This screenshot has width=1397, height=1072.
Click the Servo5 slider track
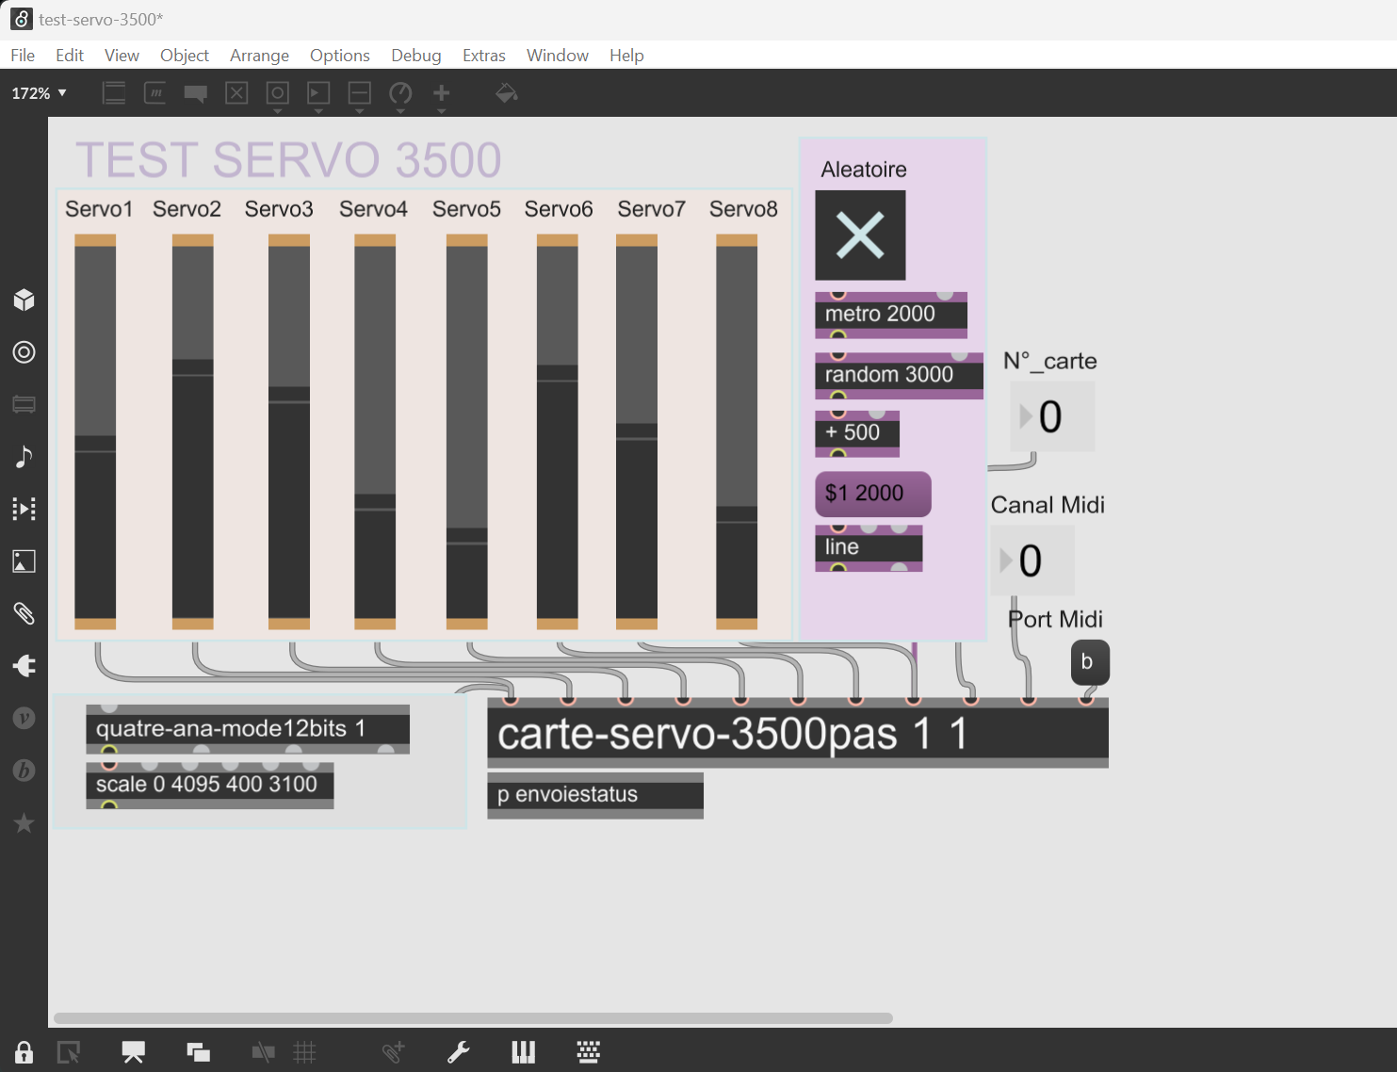pyautogui.click(x=467, y=431)
